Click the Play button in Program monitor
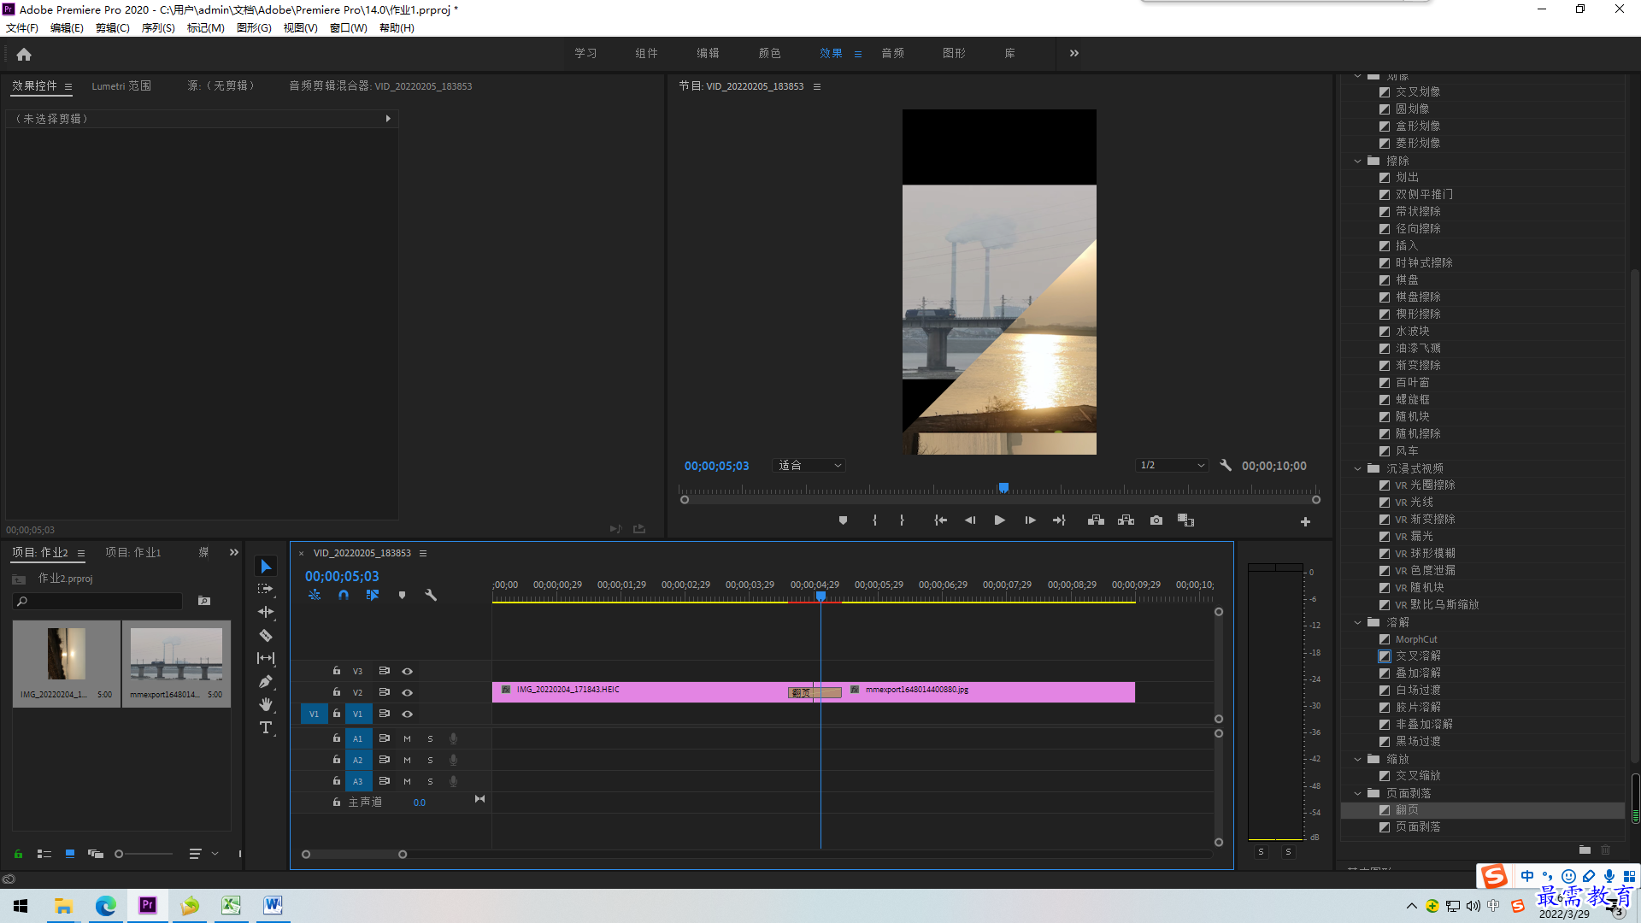The width and height of the screenshot is (1641, 923). coord(999,520)
